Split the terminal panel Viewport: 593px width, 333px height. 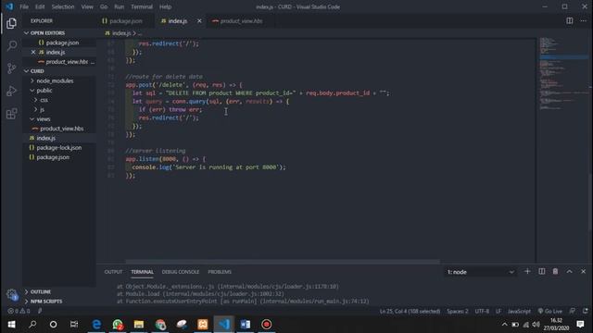pos(541,271)
